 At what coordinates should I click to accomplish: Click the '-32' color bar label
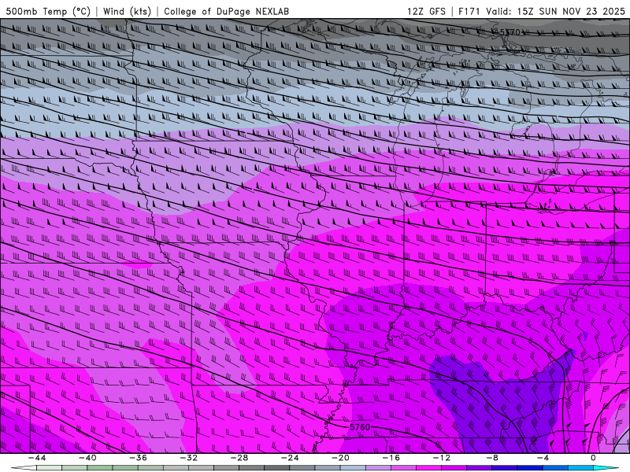pos(189,458)
